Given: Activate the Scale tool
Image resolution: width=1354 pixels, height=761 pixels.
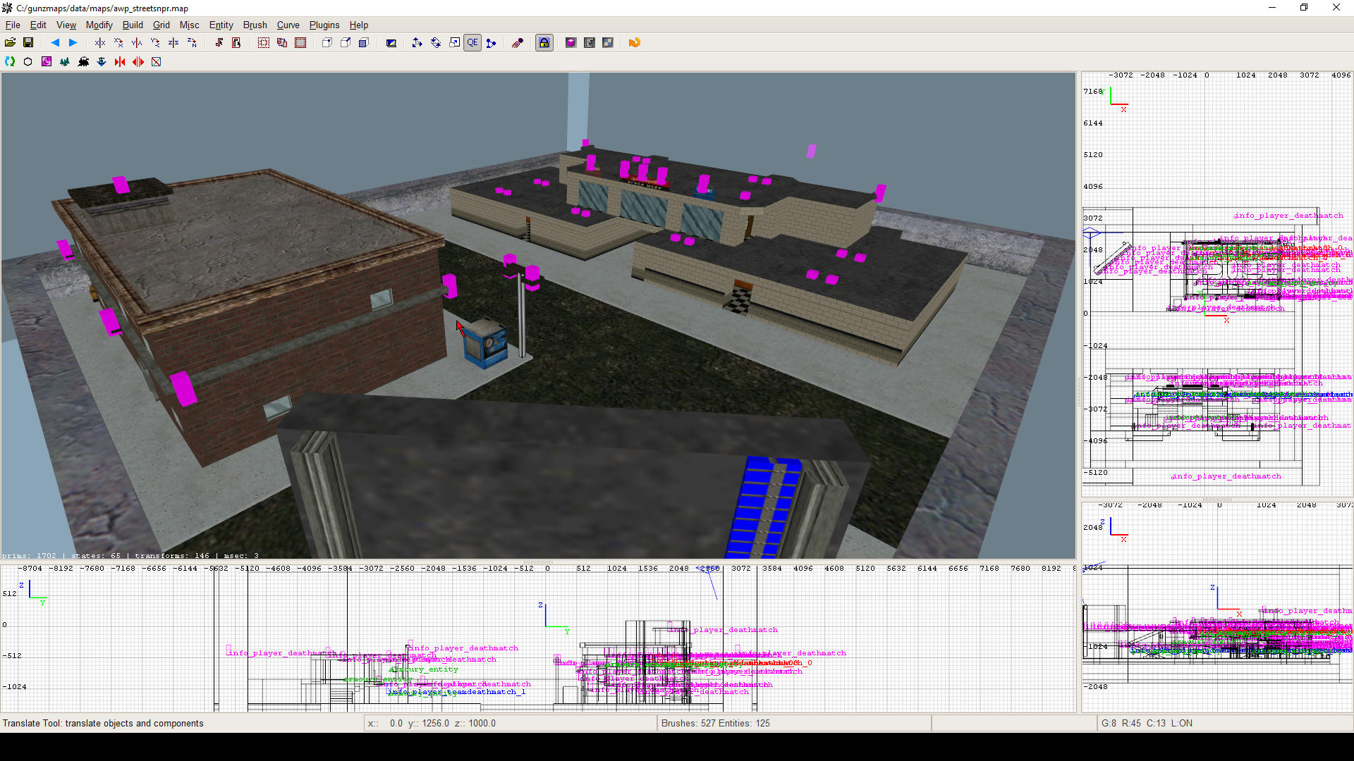Looking at the screenshot, I should [454, 42].
